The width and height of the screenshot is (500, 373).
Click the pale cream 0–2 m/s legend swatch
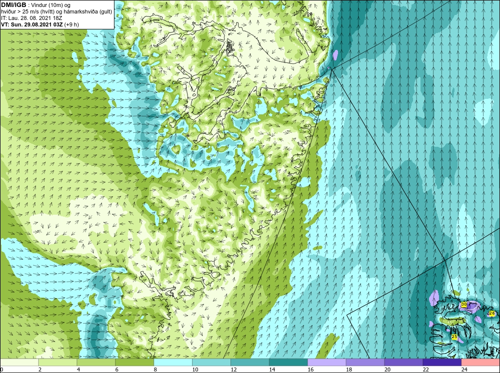pyautogui.click(x=19, y=362)
